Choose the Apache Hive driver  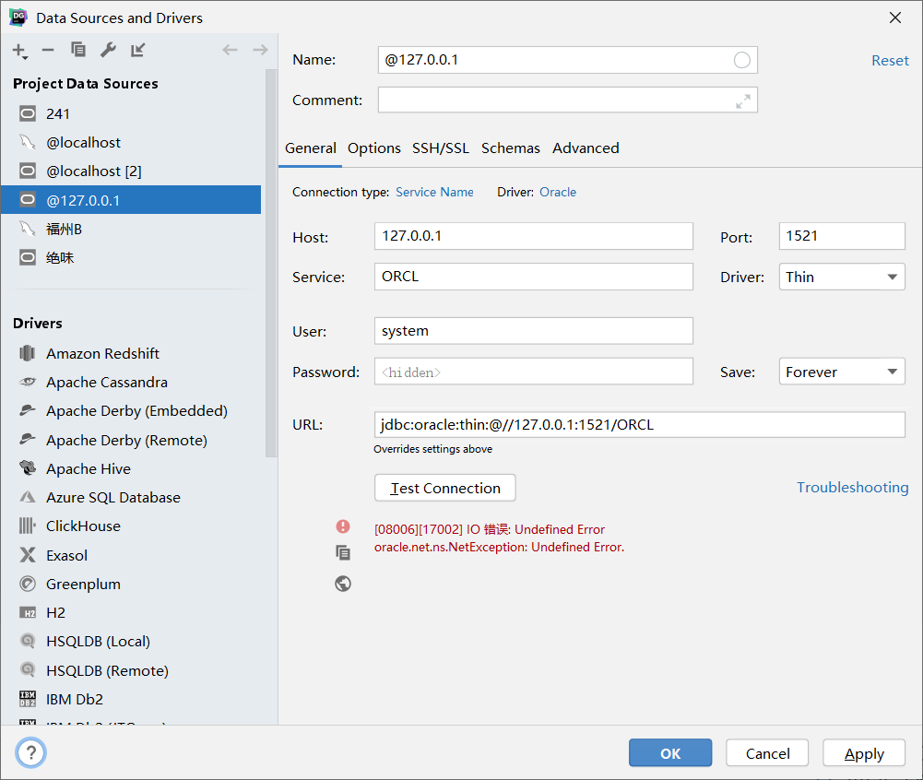pyautogui.click(x=131, y=468)
